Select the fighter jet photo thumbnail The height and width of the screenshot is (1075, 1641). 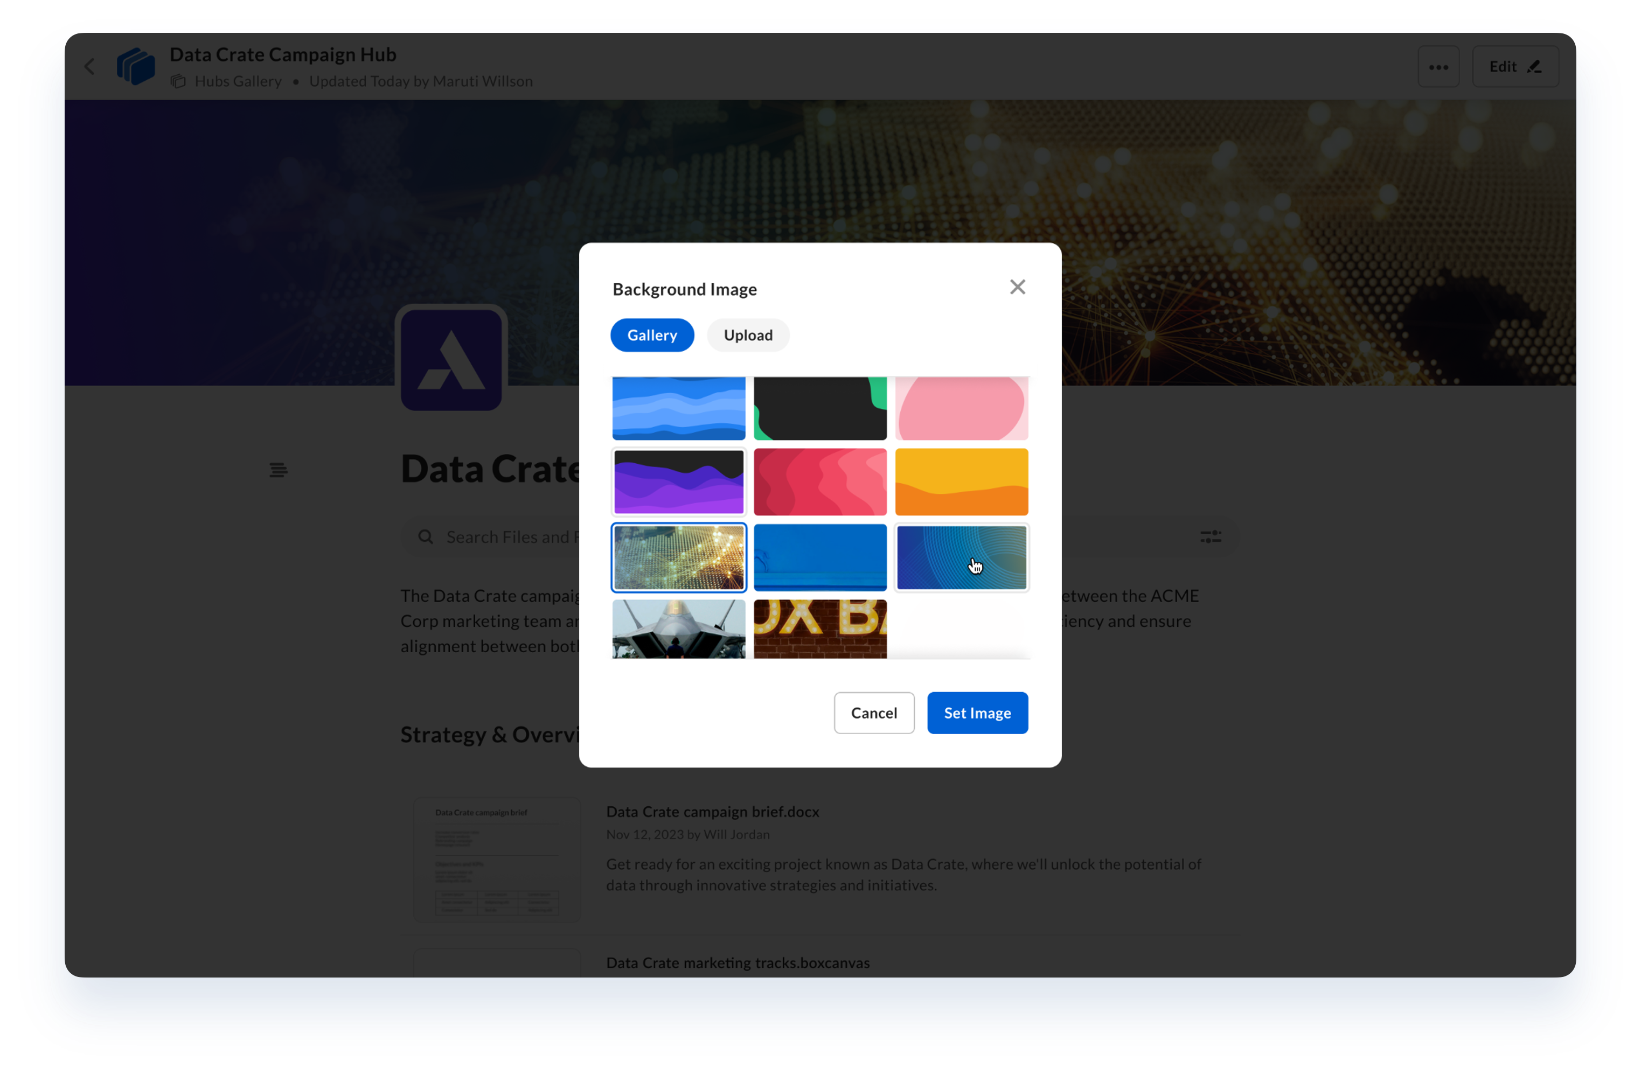pyautogui.click(x=678, y=629)
